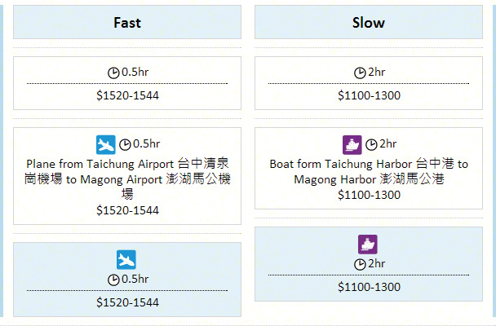
Task: Click the clock icon in the blue Fast card
Action: point(113,280)
